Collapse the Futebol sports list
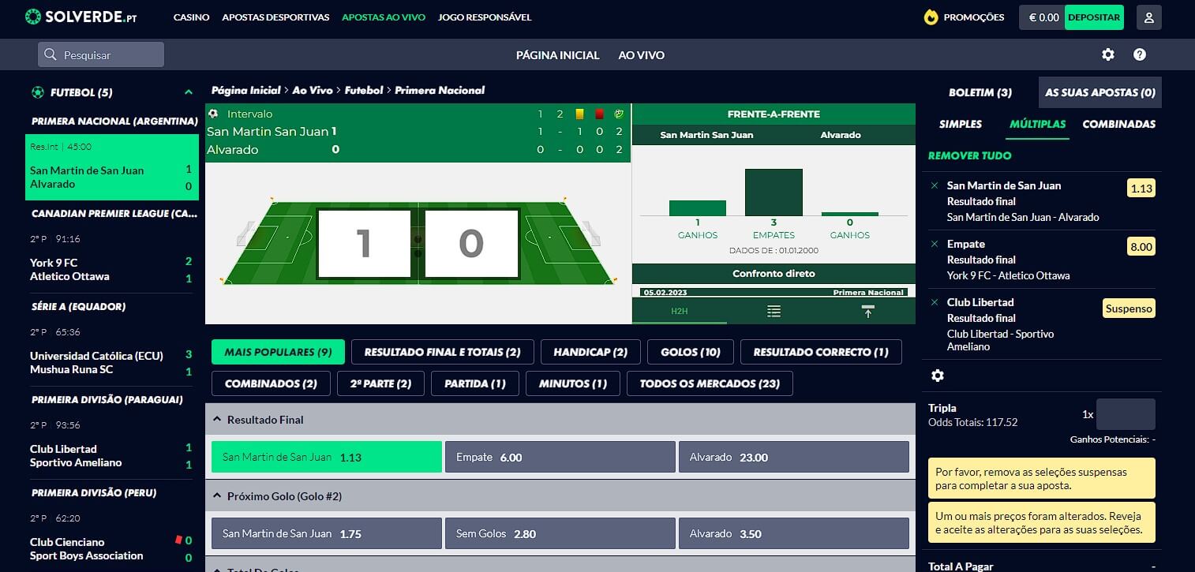This screenshot has width=1195, height=572. (188, 92)
